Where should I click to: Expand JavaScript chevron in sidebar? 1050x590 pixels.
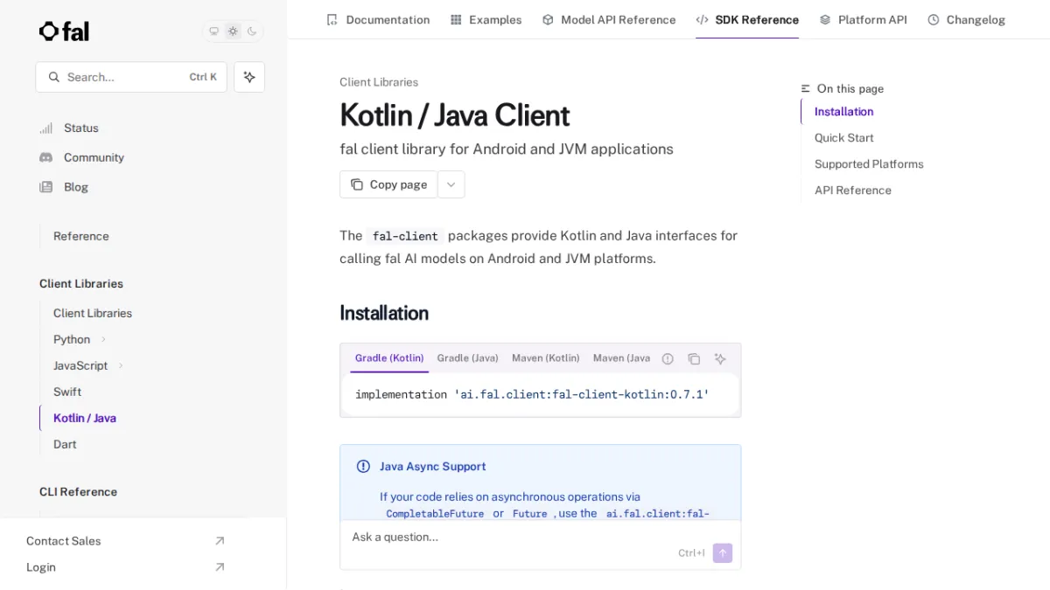(121, 365)
